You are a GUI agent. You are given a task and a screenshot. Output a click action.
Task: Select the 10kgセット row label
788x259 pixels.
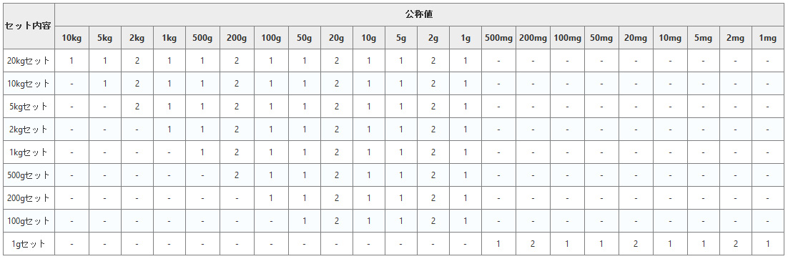pos(29,84)
